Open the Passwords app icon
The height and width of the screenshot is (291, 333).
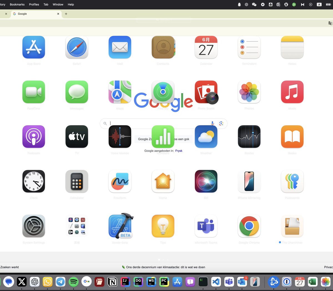tap(292, 181)
